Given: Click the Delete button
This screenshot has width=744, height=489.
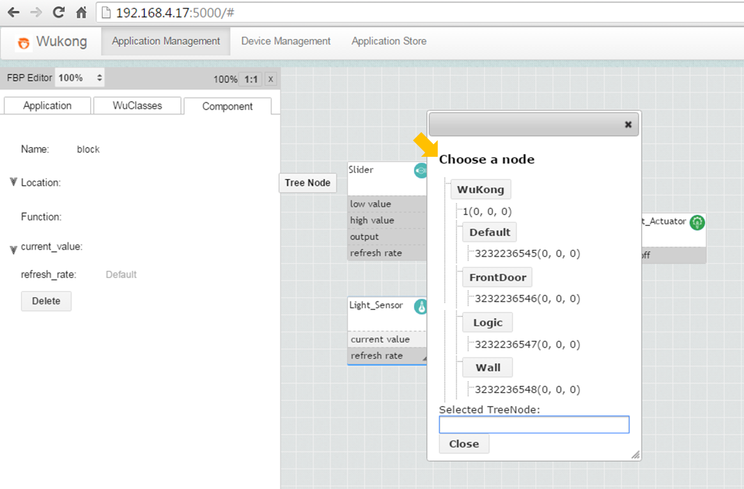Looking at the screenshot, I should tap(46, 301).
